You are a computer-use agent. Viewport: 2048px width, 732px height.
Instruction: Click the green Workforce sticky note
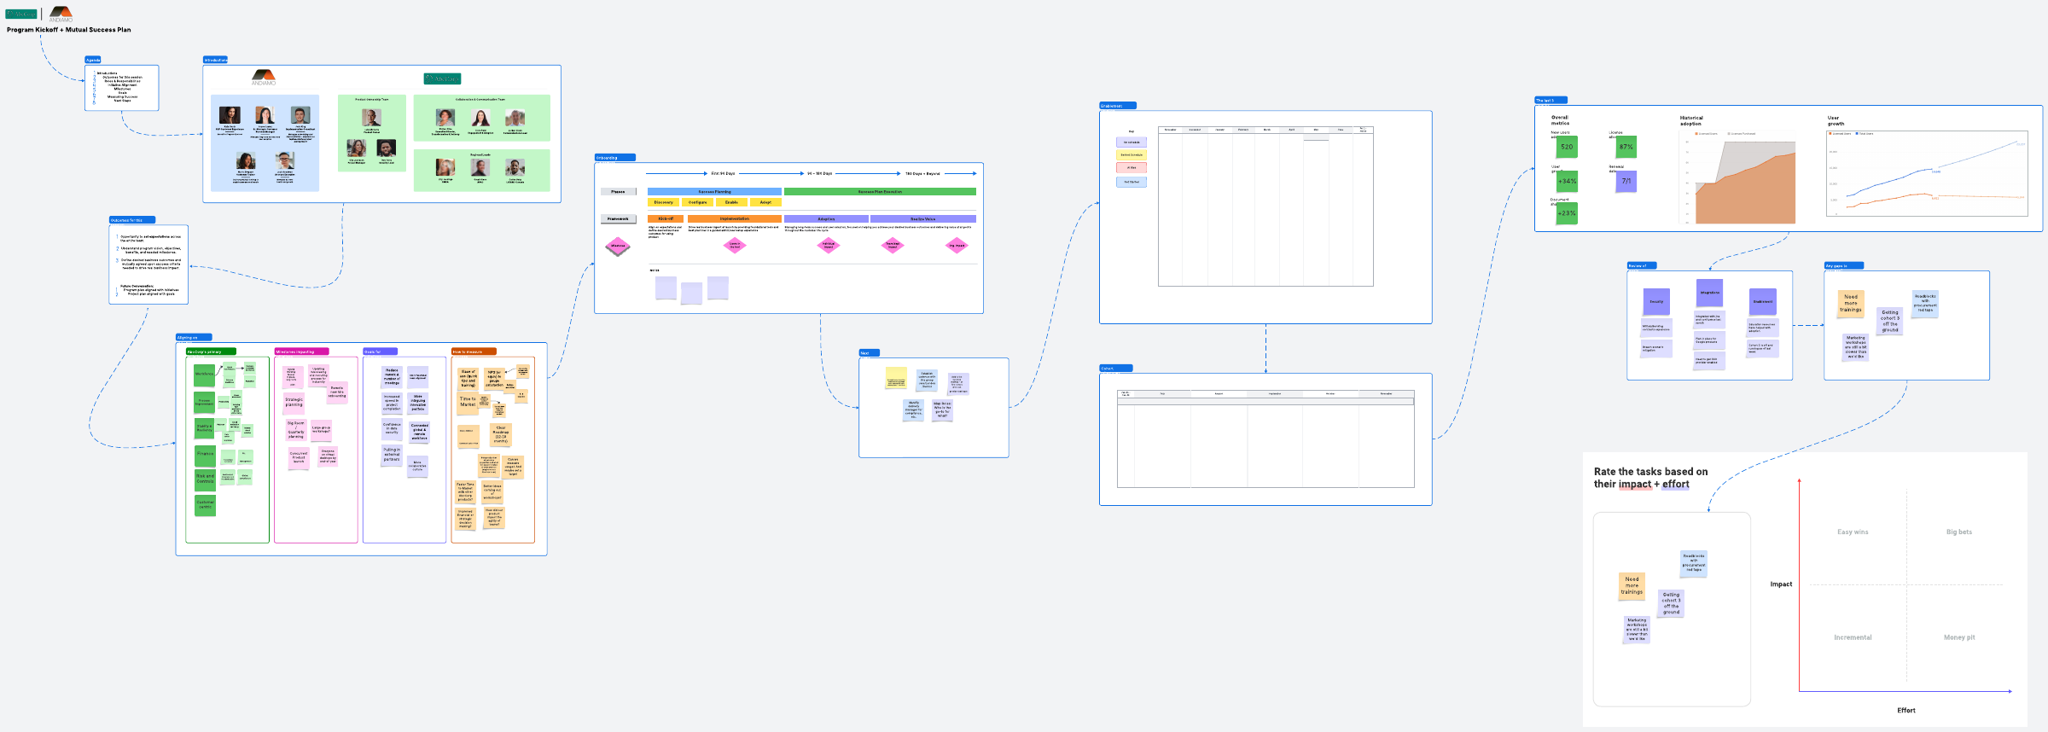click(x=205, y=375)
